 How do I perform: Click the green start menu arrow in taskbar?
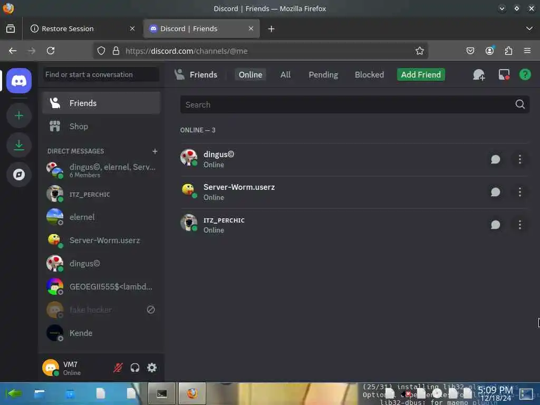click(x=13, y=393)
